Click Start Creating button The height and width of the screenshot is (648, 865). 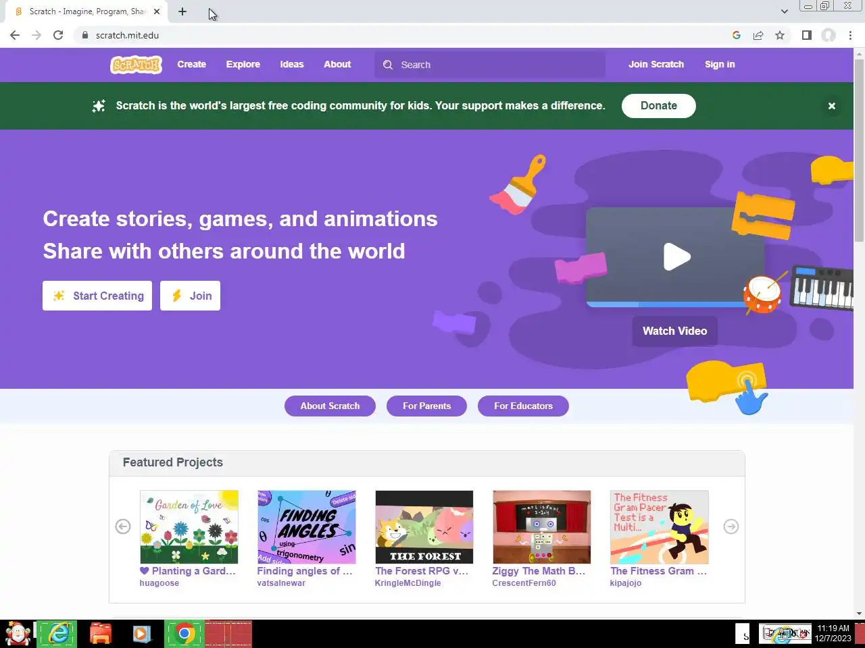pyautogui.click(x=97, y=296)
